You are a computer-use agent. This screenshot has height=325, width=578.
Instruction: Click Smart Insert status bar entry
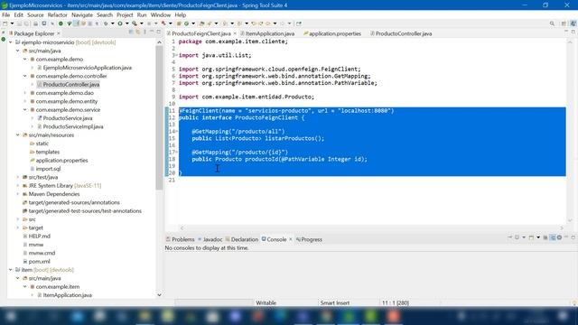pos(335,303)
